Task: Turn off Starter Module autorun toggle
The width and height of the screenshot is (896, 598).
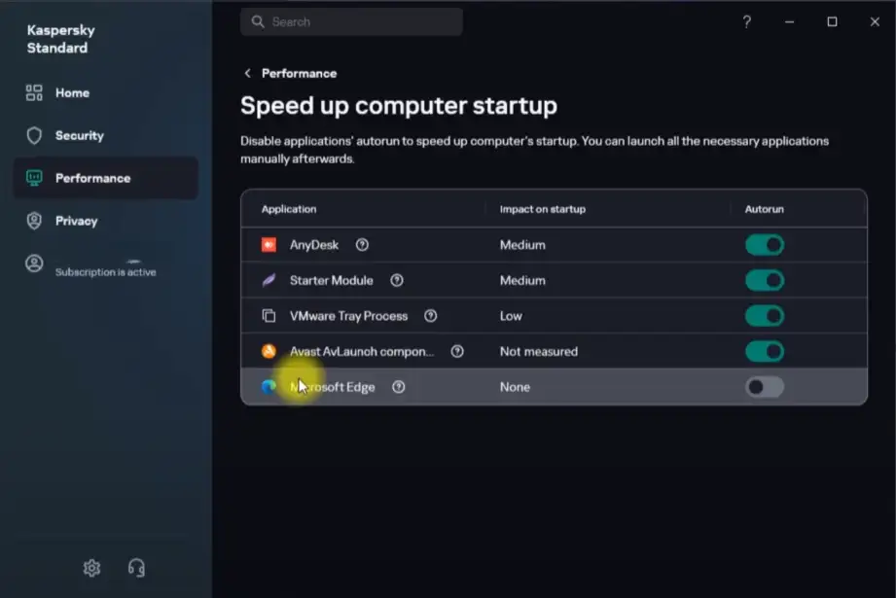Action: pos(764,280)
